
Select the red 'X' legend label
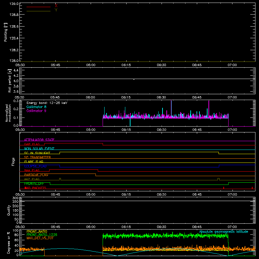point(56,6)
